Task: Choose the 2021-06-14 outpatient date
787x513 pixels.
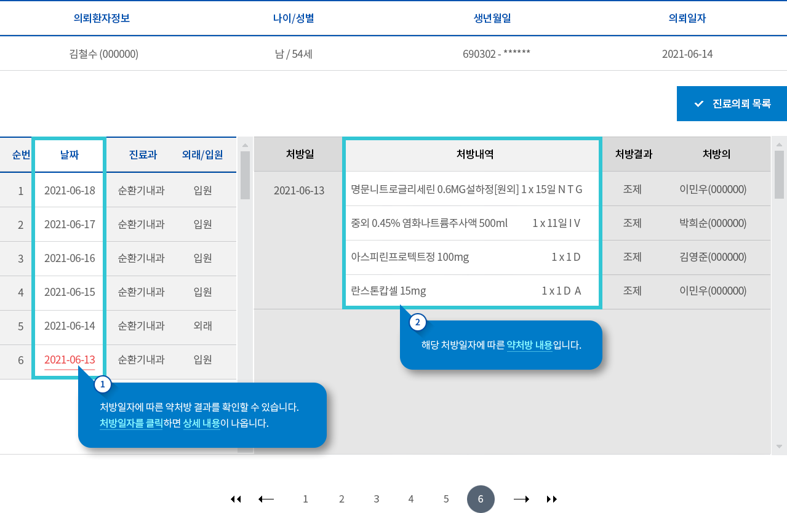Action: click(70, 326)
